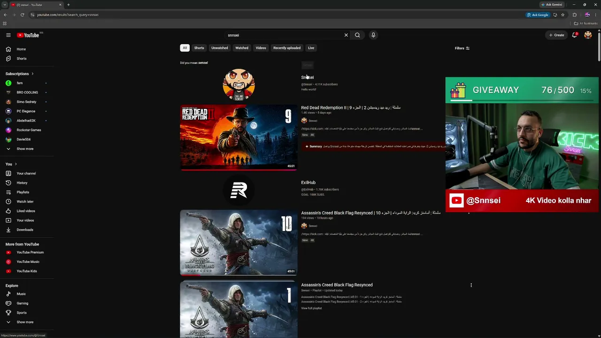
Task: Select the All filter chip
Action: click(x=185, y=48)
